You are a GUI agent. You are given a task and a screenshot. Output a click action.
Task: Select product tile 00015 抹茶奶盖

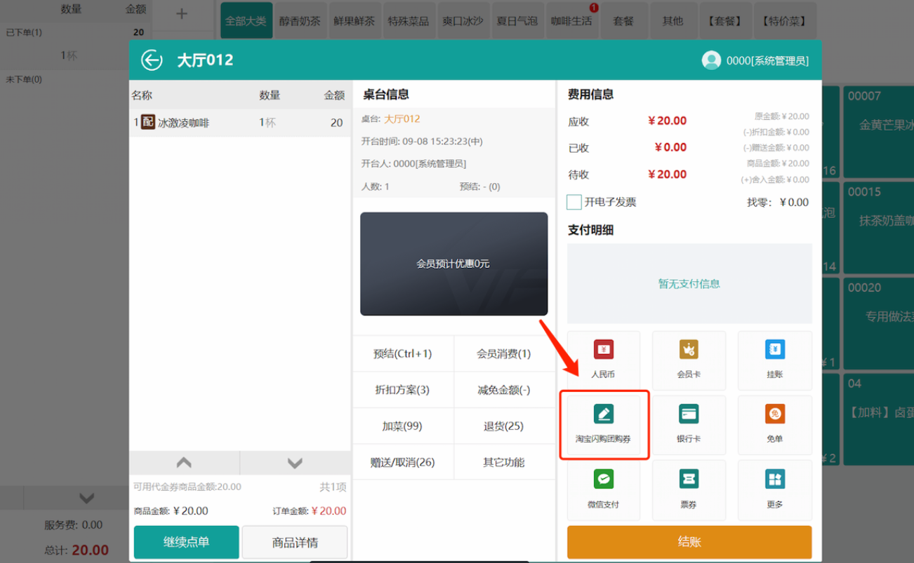coord(879,228)
